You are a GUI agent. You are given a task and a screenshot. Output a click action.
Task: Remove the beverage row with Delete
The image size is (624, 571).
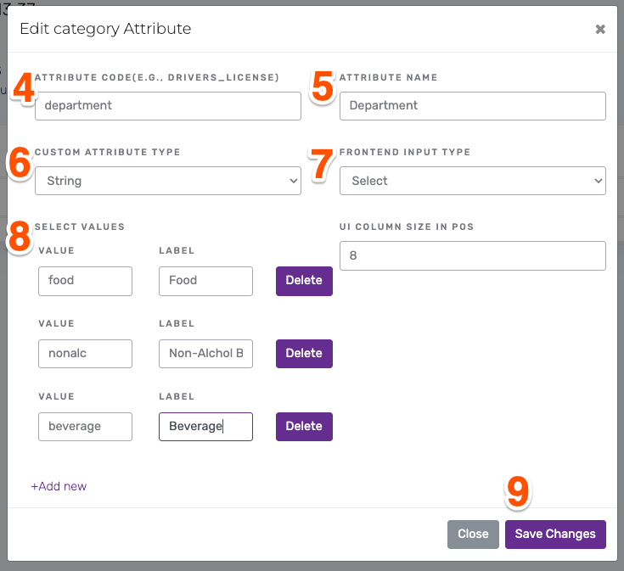pos(304,427)
